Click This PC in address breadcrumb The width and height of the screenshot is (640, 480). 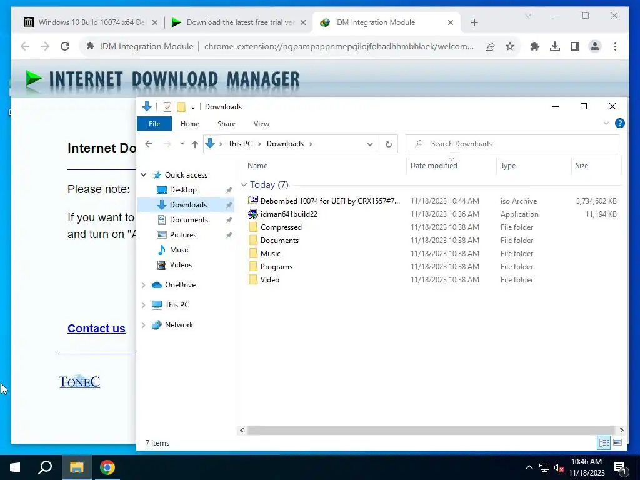[x=240, y=144]
